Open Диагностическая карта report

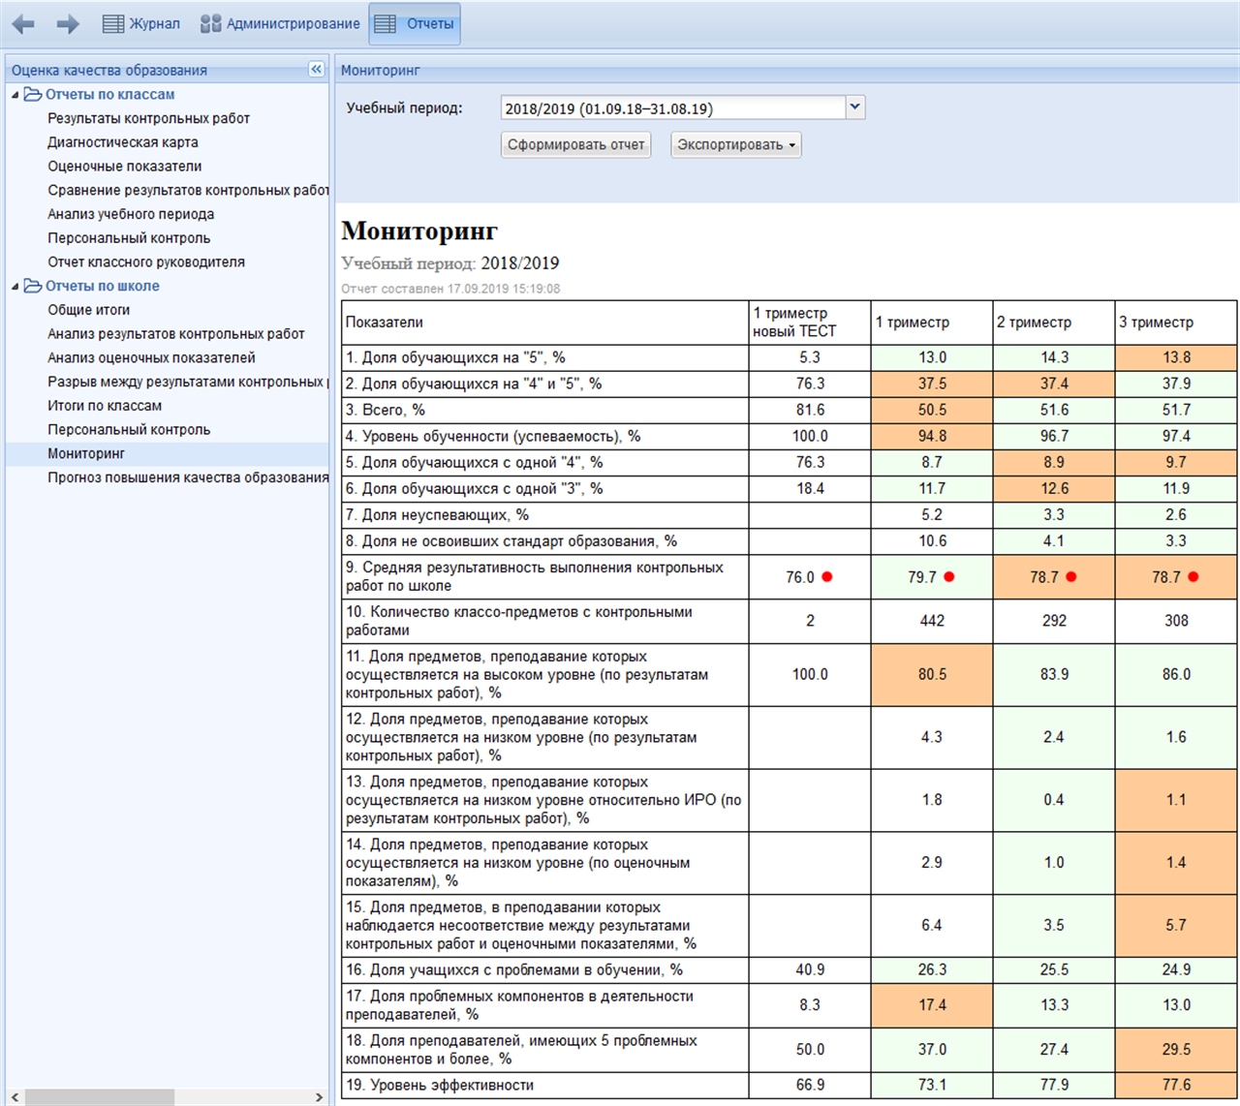[x=123, y=141]
